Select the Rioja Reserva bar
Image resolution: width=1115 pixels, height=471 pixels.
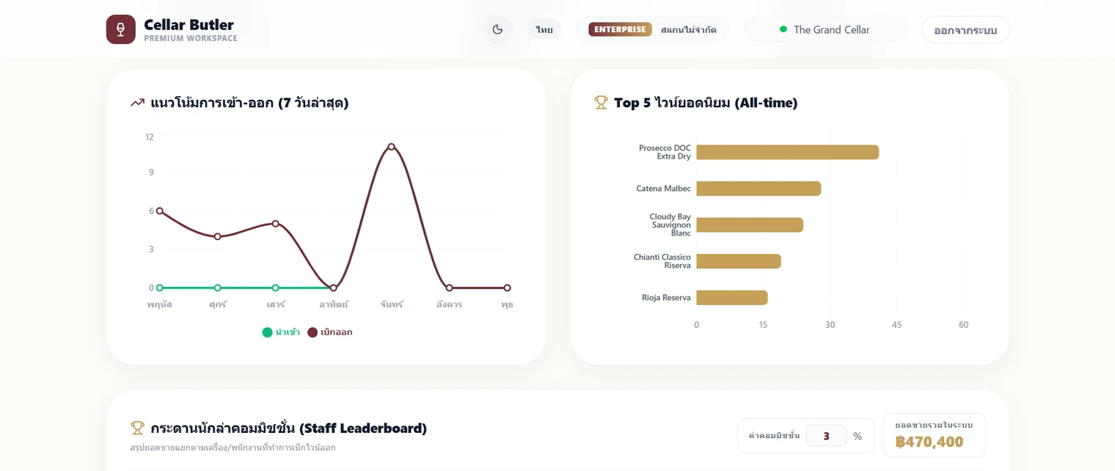(x=732, y=298)
